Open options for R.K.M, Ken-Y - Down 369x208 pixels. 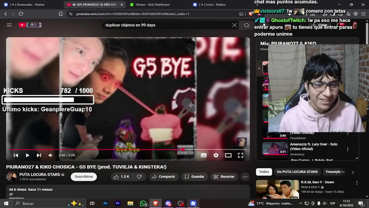(357, 183)
